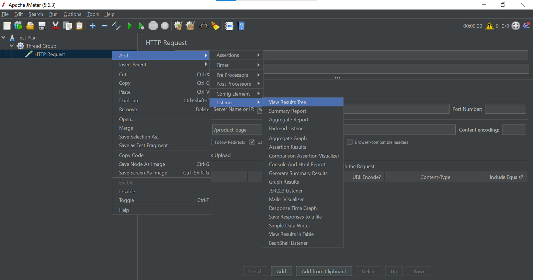The height and width of the screenshot is (280, 533).
Task: Expand the Assertions submenu
Action: pos(237,55)
